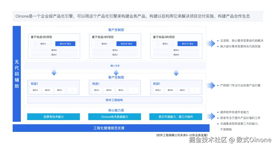Expand the ellipsis in the middle 标品1 card
Viewport: 276px width, 148px height.
[133, 90]
